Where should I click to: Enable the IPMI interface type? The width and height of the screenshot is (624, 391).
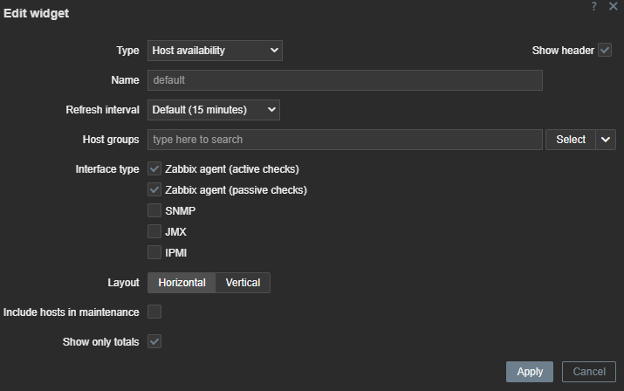point(154,253)
